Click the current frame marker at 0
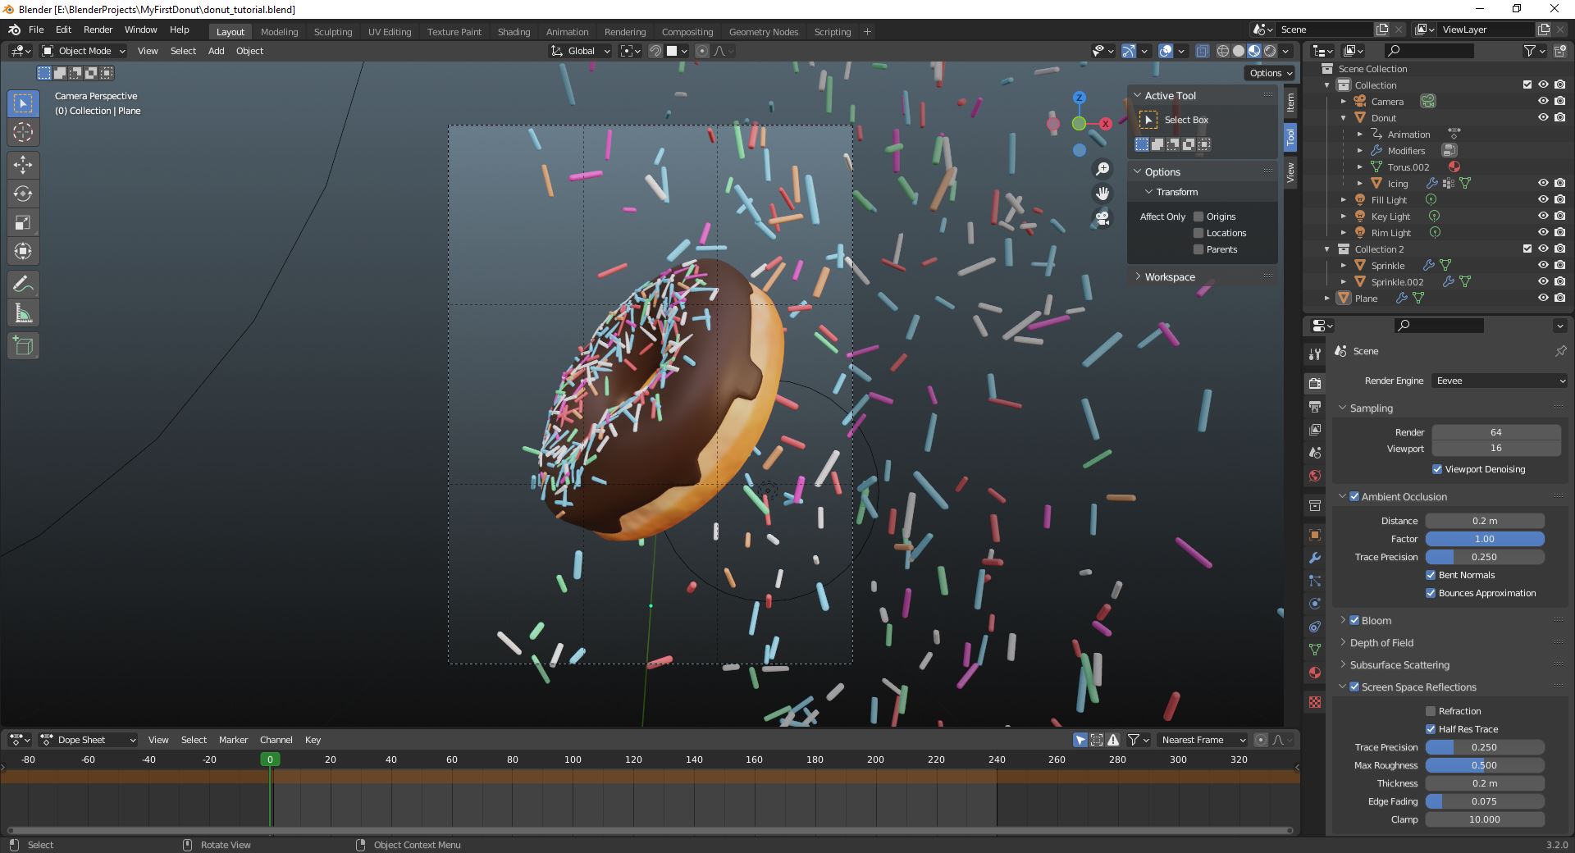Screen dimensions: 1575x853 point(270,759)
